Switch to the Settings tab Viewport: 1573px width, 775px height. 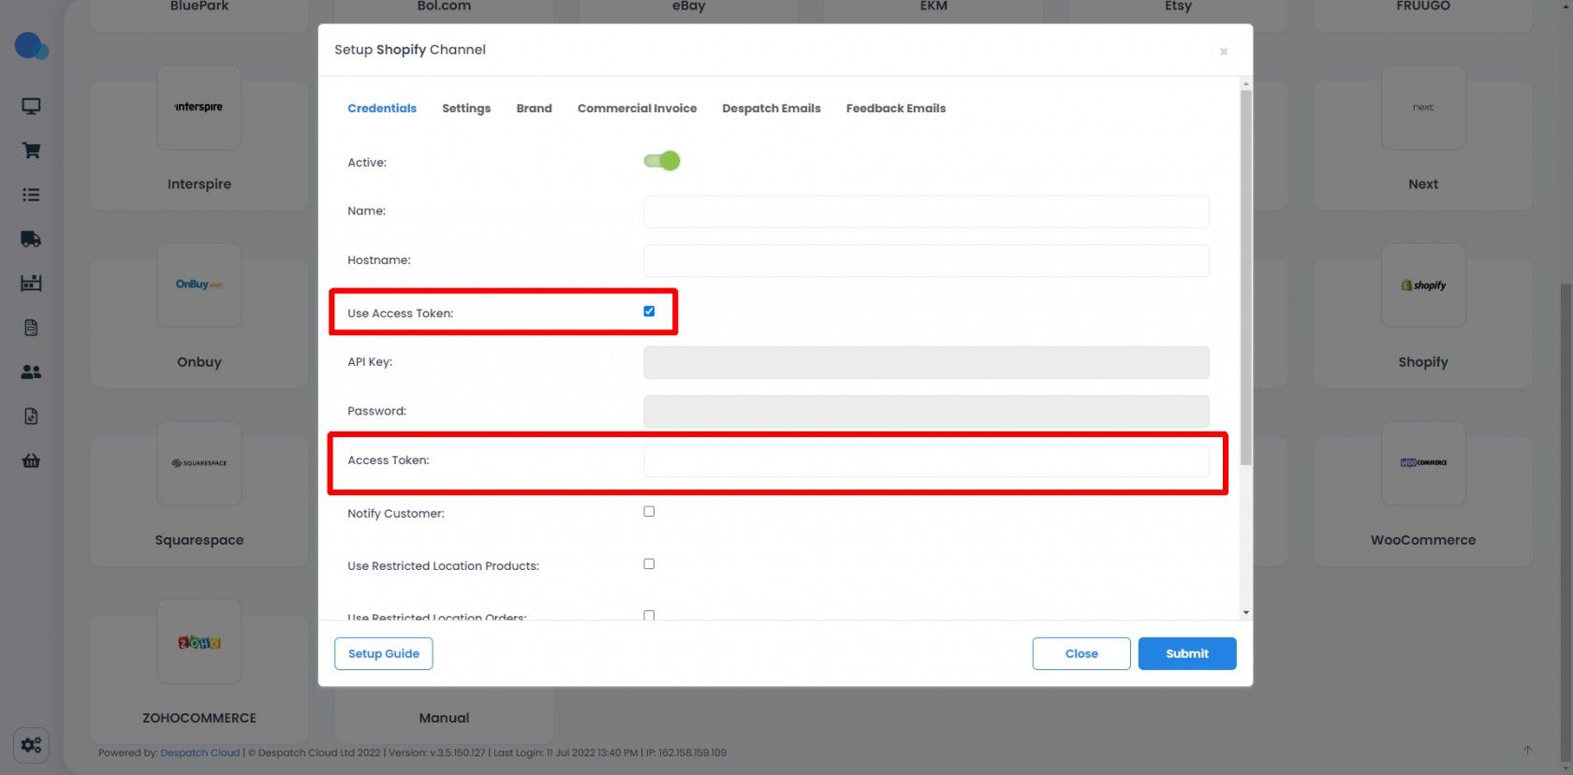(466, 109)
